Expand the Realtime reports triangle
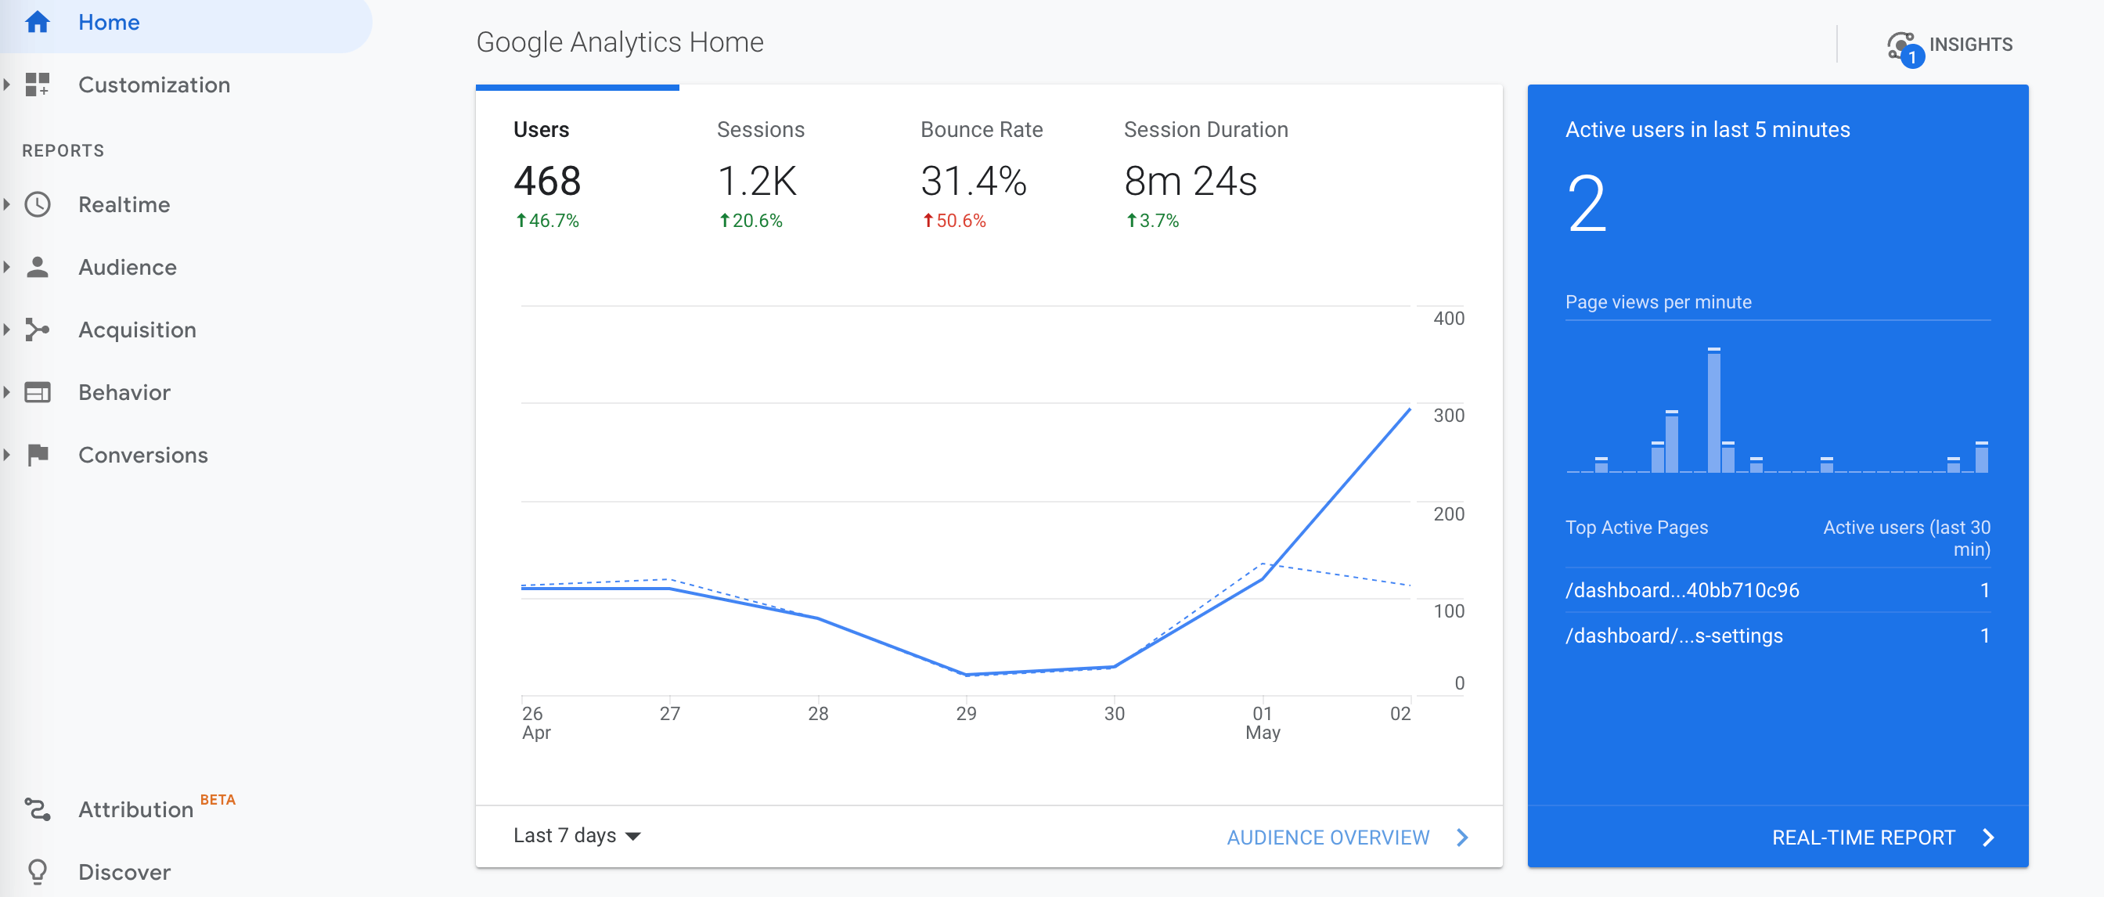 [x=6, y=204]
